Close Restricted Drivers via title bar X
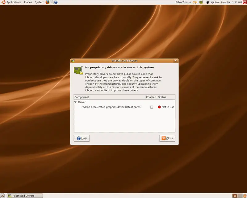Screen dimensions: 247x198 coord(175,61)
